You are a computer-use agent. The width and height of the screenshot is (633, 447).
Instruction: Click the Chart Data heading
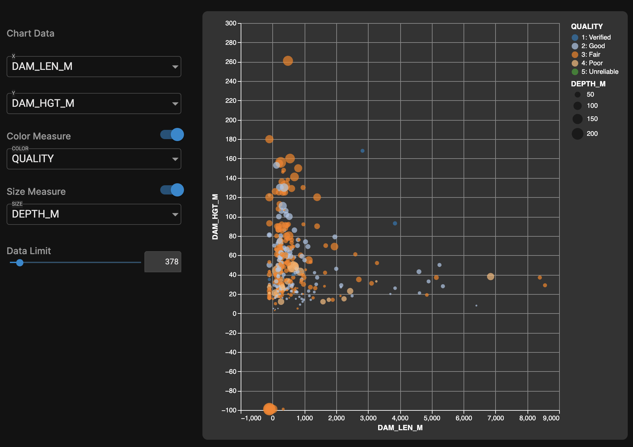pyautogui.click(x=30, y=33)
